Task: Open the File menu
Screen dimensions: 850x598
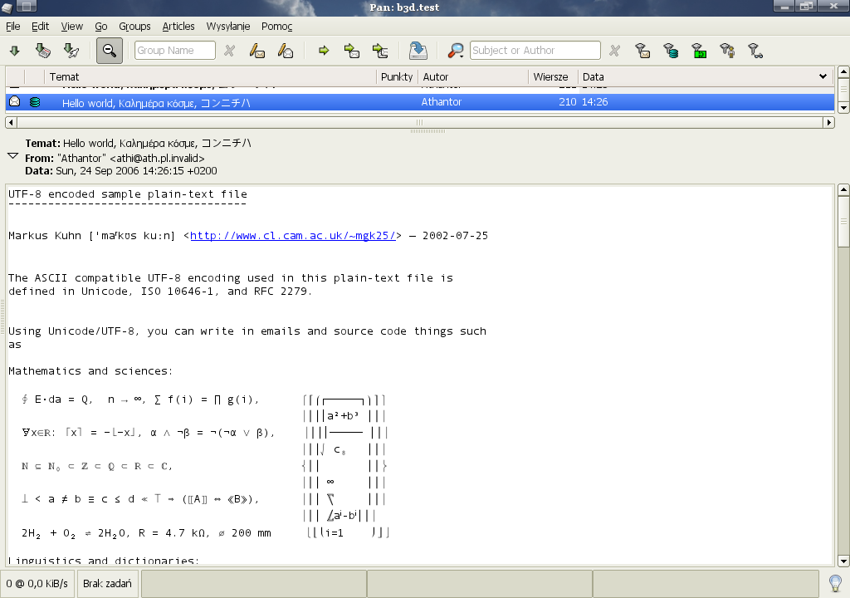Action: [13, 26]
